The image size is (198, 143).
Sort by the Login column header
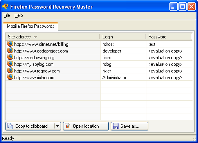pyautogui.click(x=123, y=37)
